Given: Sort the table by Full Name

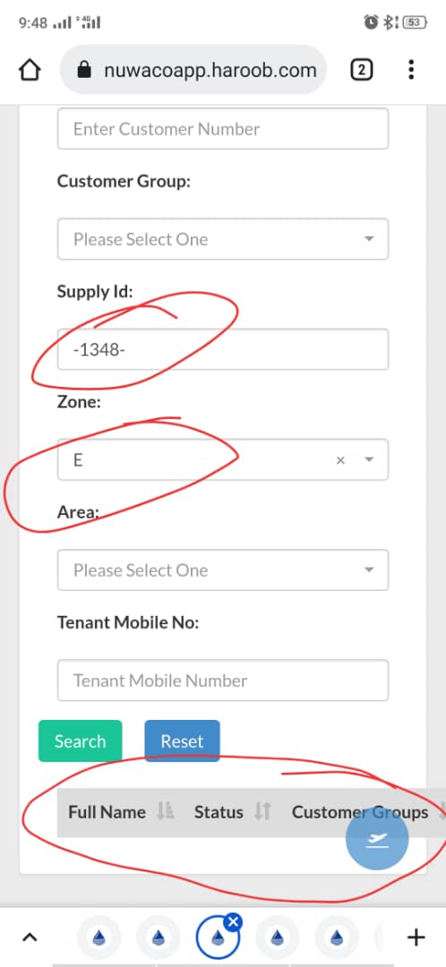Looking at the screenshot, I should pos(107,812).
